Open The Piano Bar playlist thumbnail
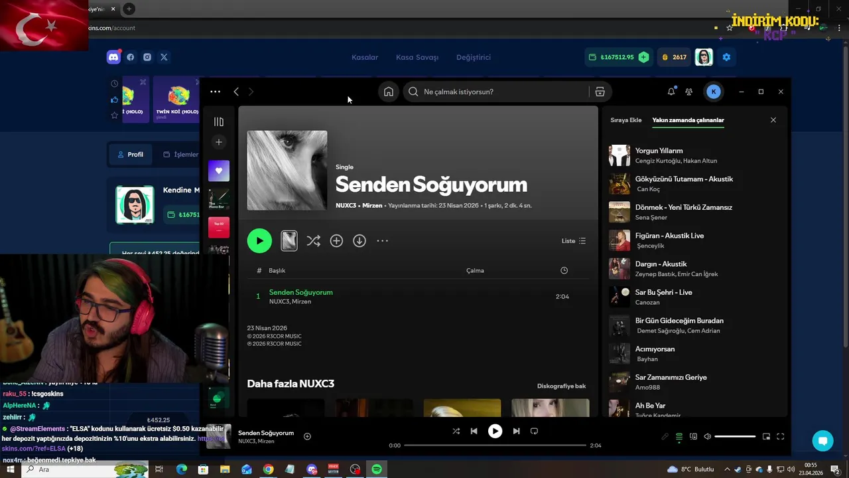Screen dimensions: 849x478 [x=219, y=199]
